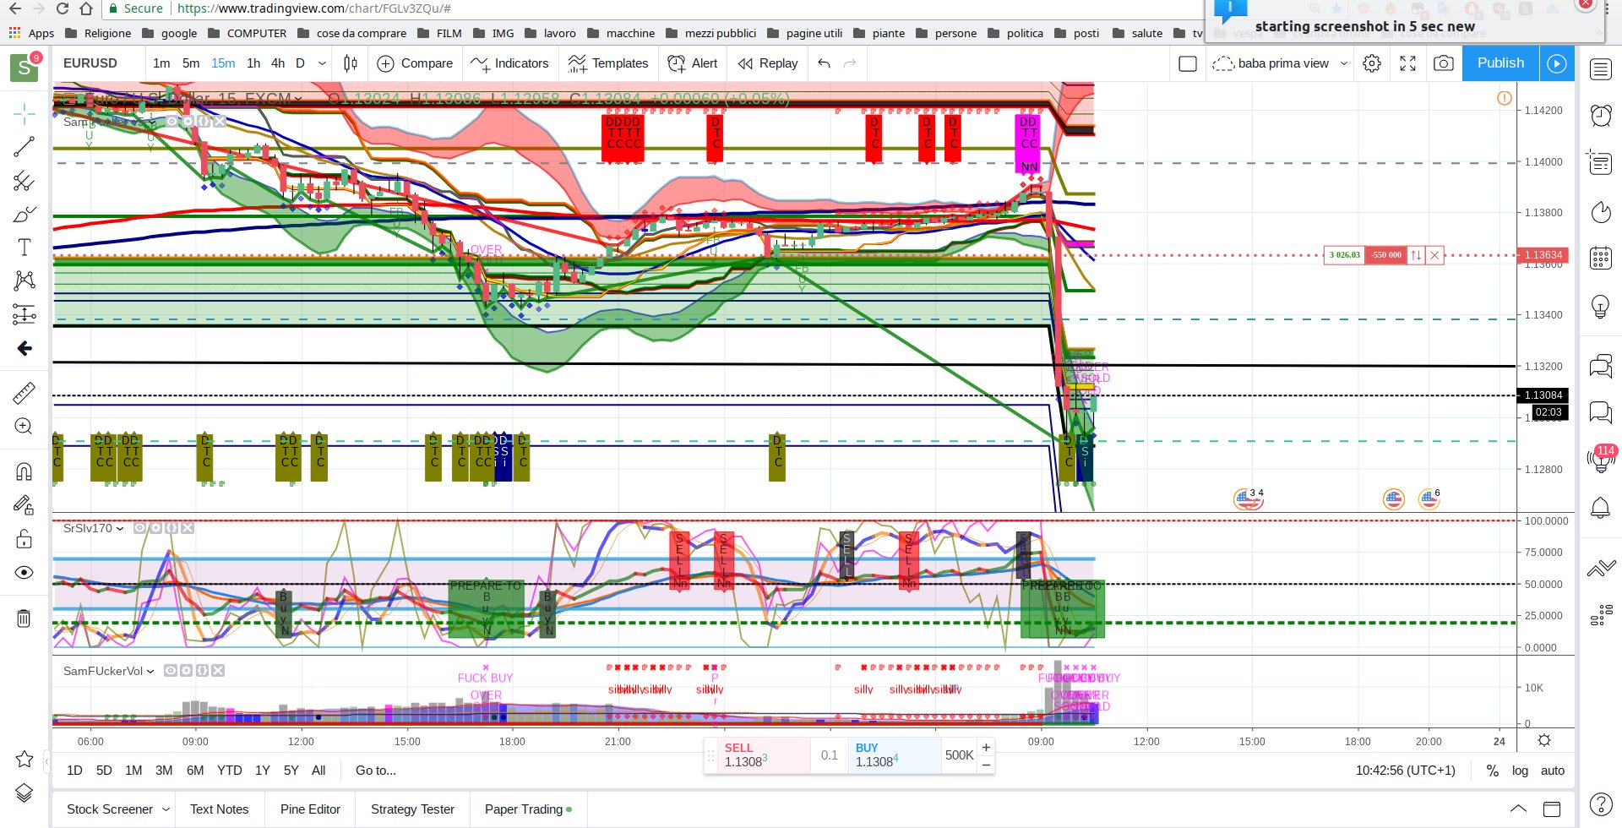This screenshot has height=828, width=1622.
Task: Toggle auto scale mode
Action: (x=1553, y=771)
